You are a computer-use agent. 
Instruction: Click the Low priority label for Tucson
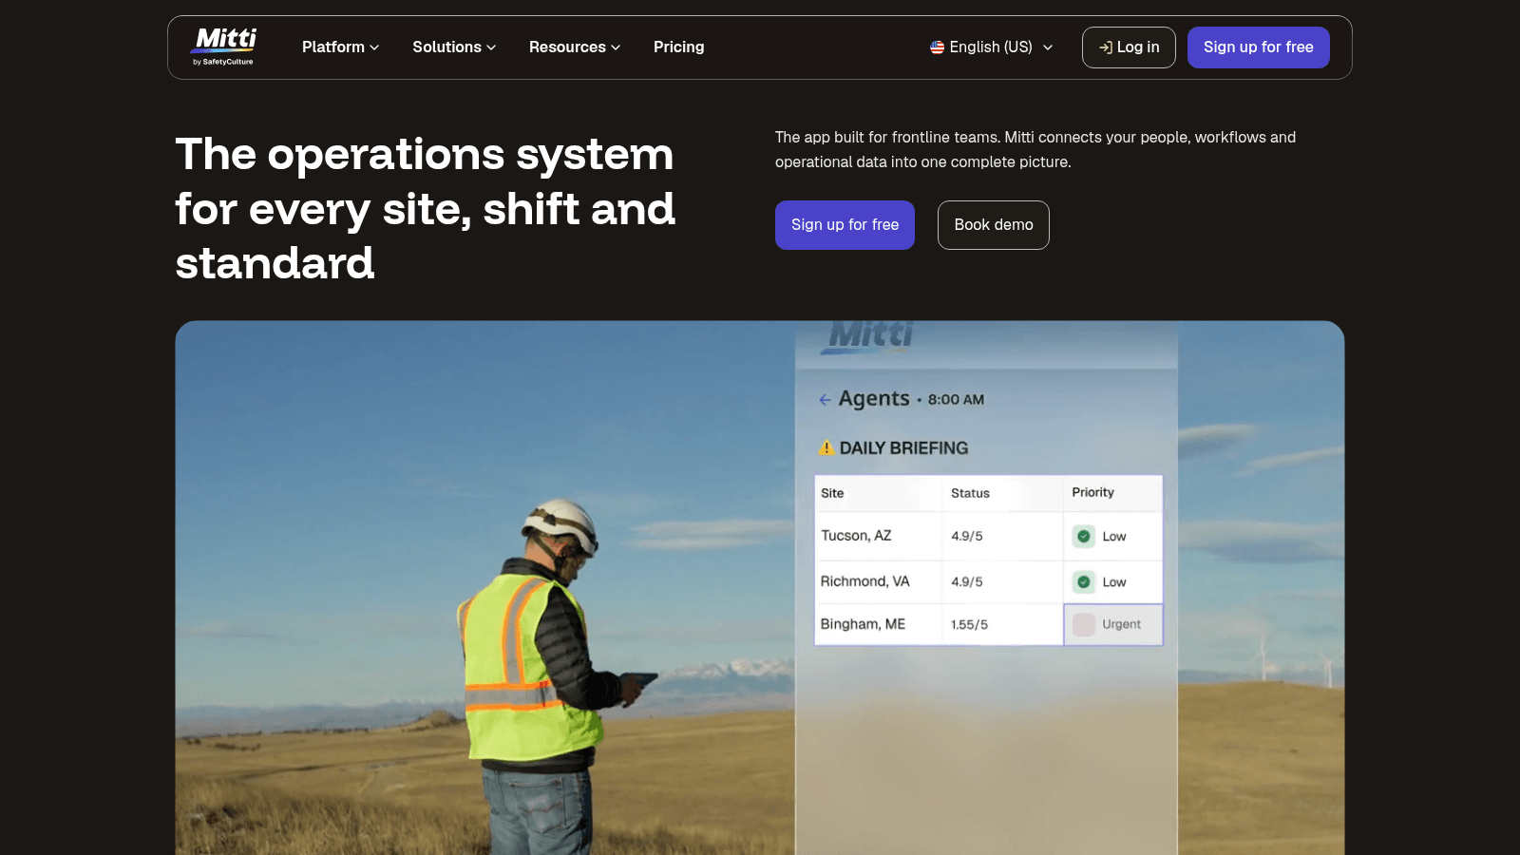1113,537
